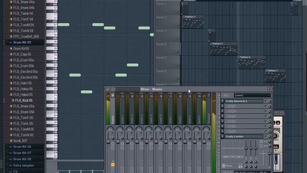Click the first note in the D7 row

pyautogui.click(x=64, y=25)
